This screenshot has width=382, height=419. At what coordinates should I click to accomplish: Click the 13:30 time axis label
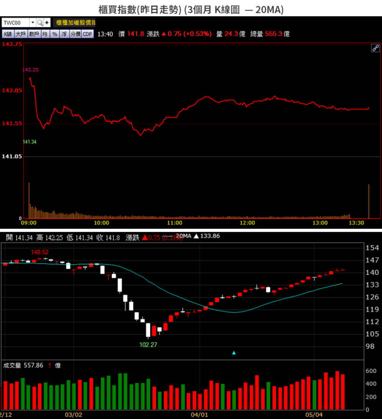pyautogui.click(x=356, y=223)
